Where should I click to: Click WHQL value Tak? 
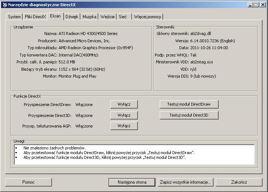click(x=193, y=55)
